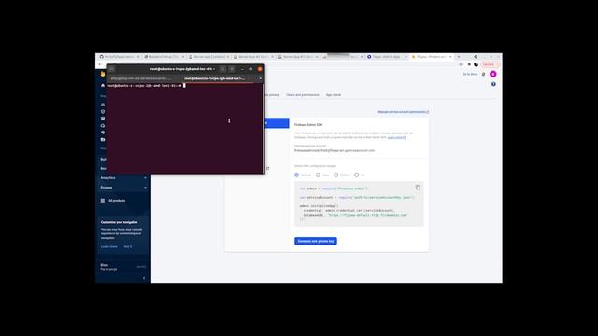Open a new browser tab with plus button

click(459, 56)
